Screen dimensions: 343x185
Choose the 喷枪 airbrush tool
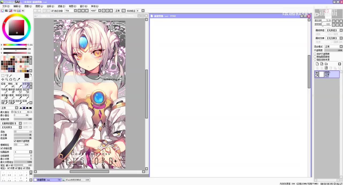[x=12, y=85]
